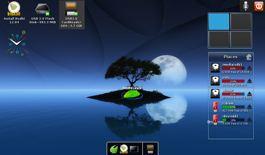Click '3.0GB free of 3.7GB' text
The image size is (265, 155).
tap(235, 124)
